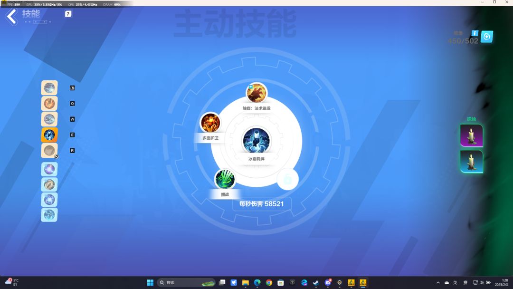Viewport: 513px width, 289px height.
Task: Click the Q keybind badge
Action: (x=72, y=104)
